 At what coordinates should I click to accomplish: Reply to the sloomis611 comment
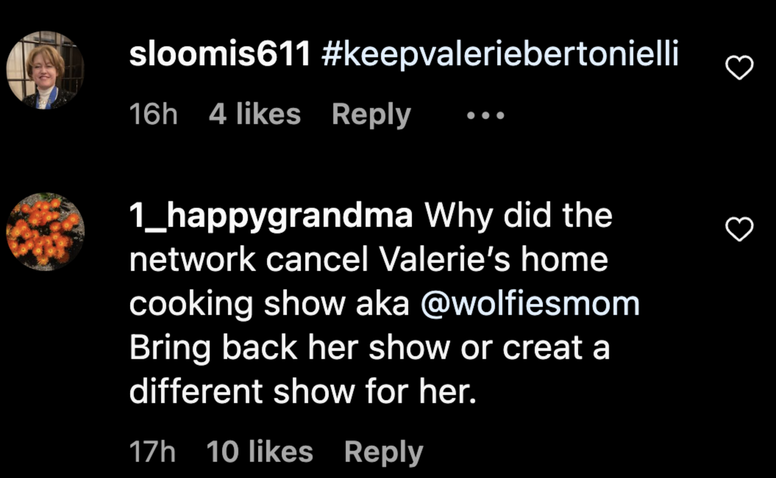click(x=371, y=115)
